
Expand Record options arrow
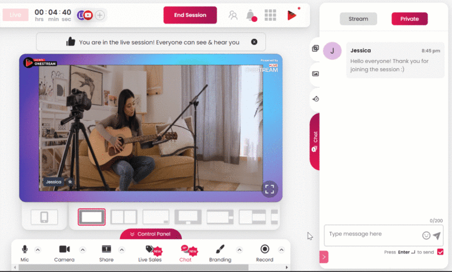click(x=281, y=250)
